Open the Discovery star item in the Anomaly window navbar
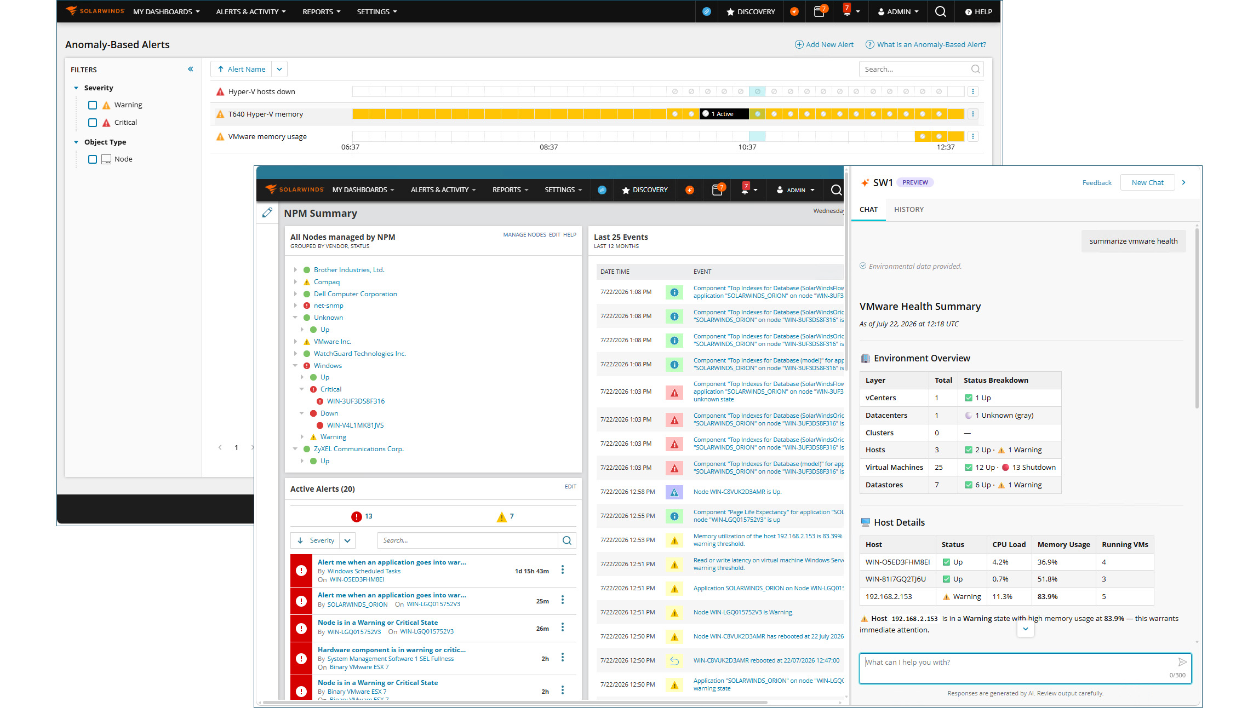The height and width of the screenshot is (708, 1259). coord(751,11)
